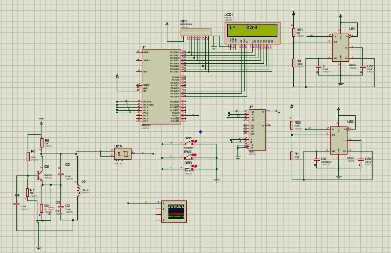Toggle switch SW2

(189, 156)
